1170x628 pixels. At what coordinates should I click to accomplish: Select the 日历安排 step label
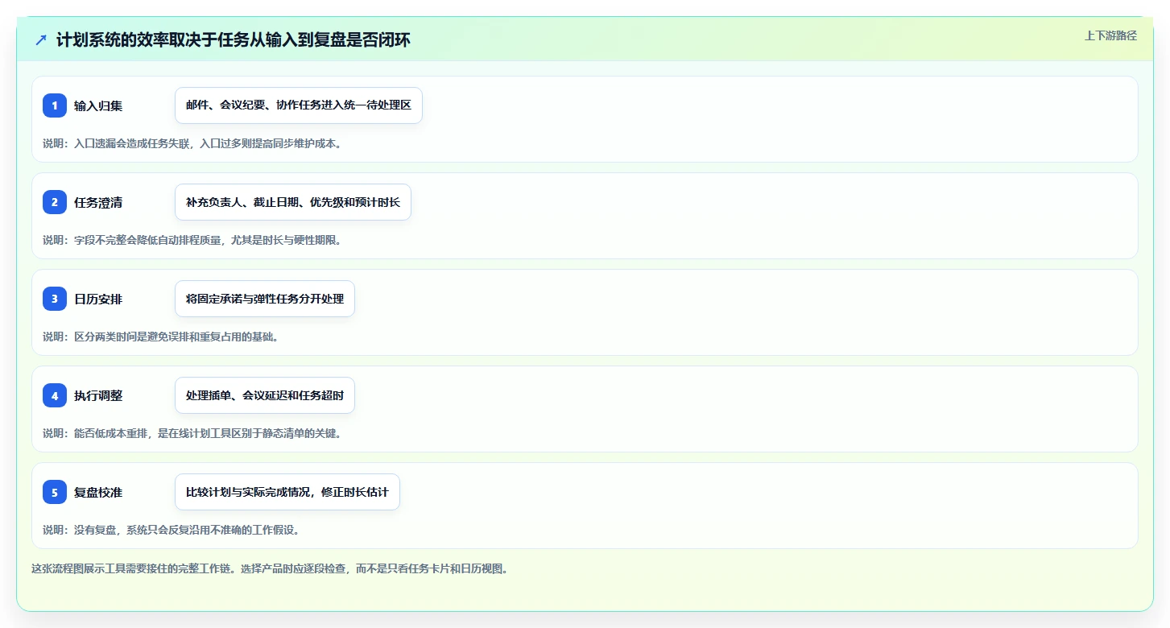pyautogui.click(x=98, y=299)
